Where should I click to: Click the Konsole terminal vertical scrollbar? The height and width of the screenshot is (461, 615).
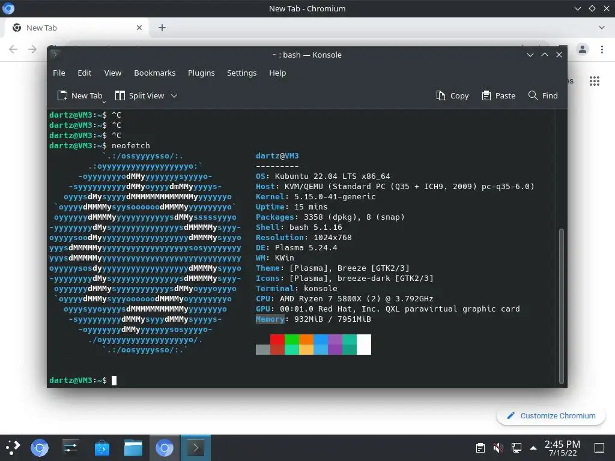[562, 306]
